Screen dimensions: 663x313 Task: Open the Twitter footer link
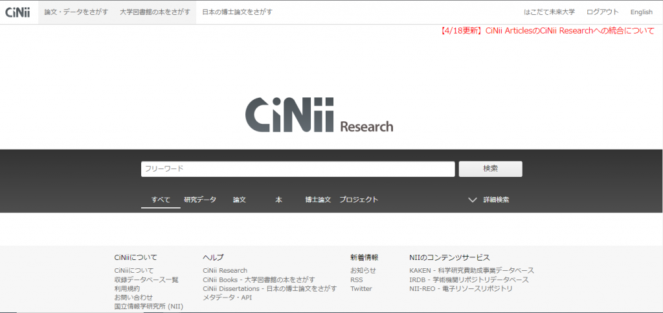(361, 288)
